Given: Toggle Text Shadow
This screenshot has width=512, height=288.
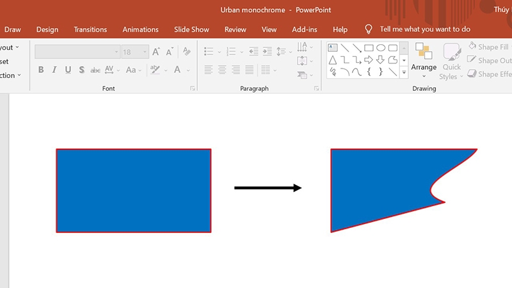Looking at the screenshot, I should pyautogui.click(x=82, y=70).
